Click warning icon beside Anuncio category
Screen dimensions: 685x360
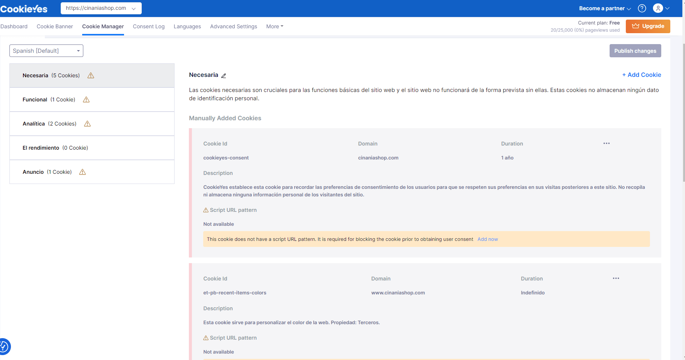point(83,172)
